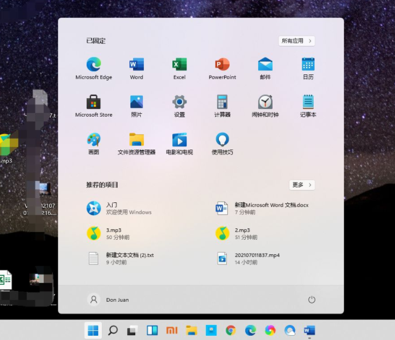
Task: Launch the 计算器 calculator
Action: 222,106
